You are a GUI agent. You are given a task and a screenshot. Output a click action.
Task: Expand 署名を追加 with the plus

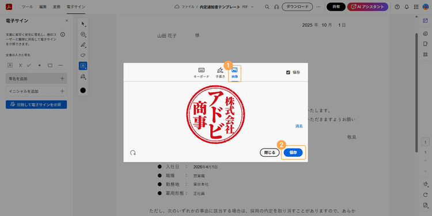pyautogui.click(x=62, y=78)
